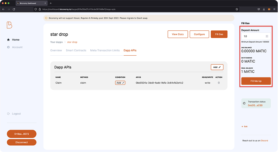This screenshot has width=278, height=152.
Task: Click the View Stats button
Action: click(178, 34)
